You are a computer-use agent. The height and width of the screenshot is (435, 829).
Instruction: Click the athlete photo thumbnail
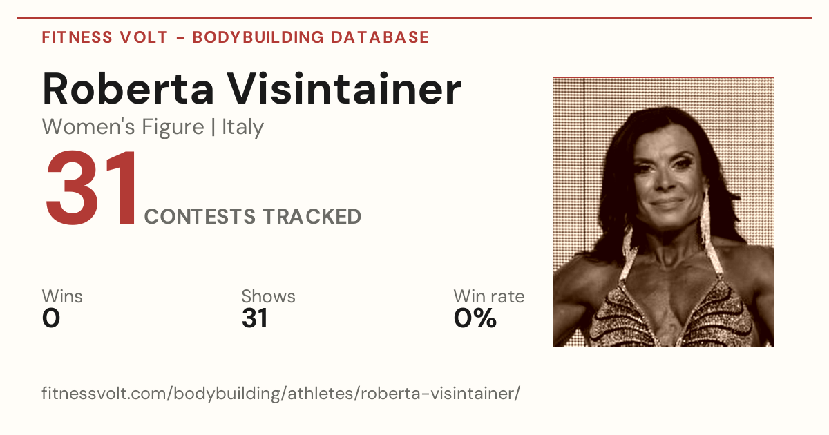pyautogui.click(x=663, y=212)
